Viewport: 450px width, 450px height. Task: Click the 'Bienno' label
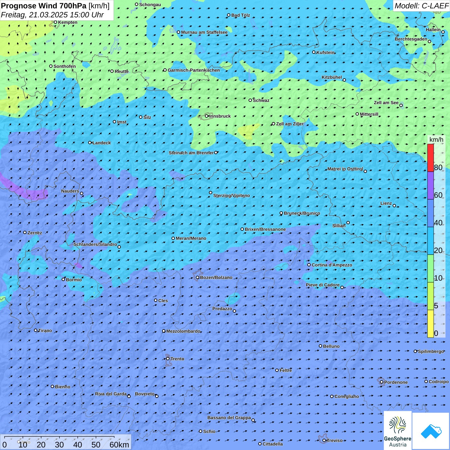(x=63, y=387)
